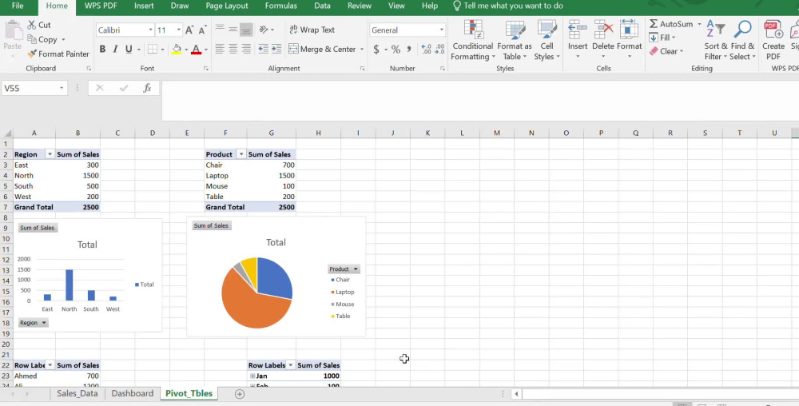Align text right

(246, 49)
